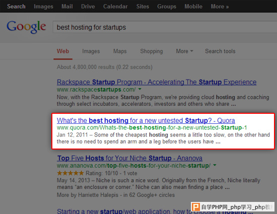Open the More » menu in top bar

click(x=220, y=7)
